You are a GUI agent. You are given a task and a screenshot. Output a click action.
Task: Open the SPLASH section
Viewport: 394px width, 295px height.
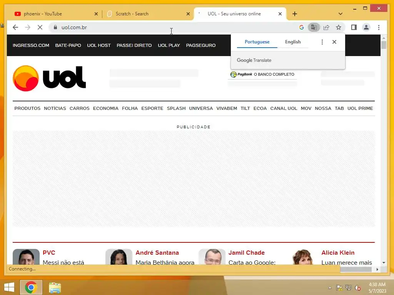coord(176,108)
